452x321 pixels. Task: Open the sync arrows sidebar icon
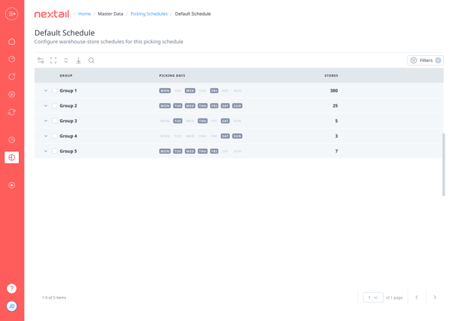click(x=12, y=112)
